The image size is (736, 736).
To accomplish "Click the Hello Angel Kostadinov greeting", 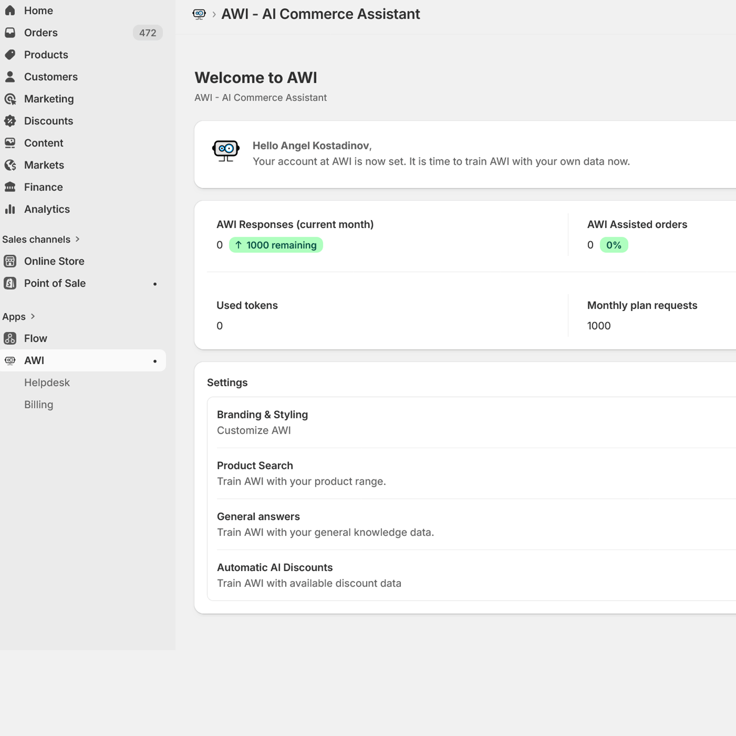I will coord(312,146).
